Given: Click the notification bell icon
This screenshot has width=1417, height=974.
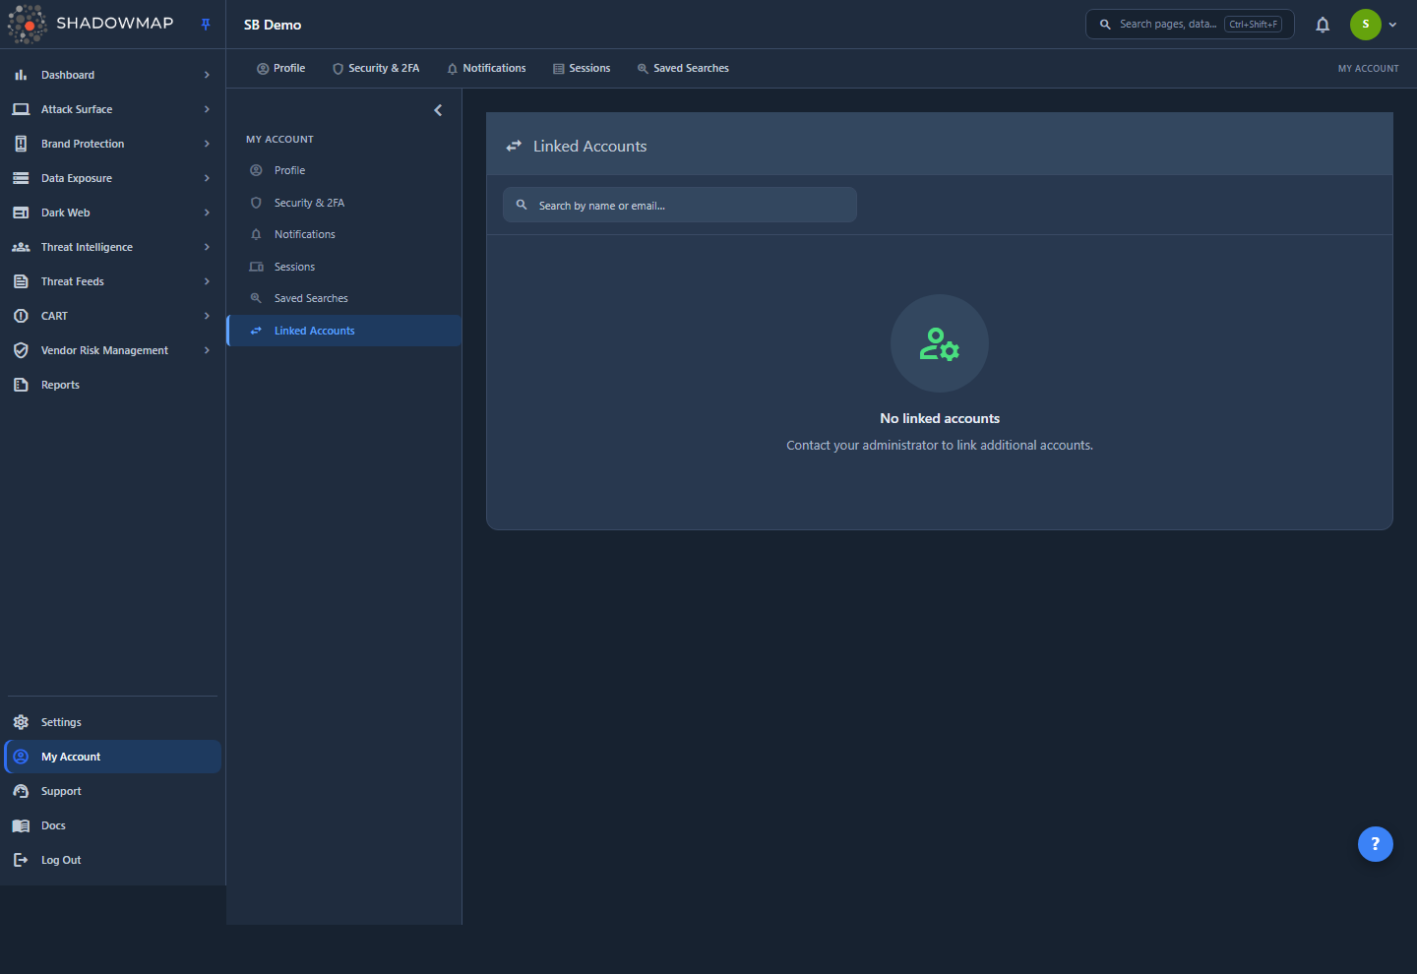Looking at the screenshot, I should tap(1323, 25).
